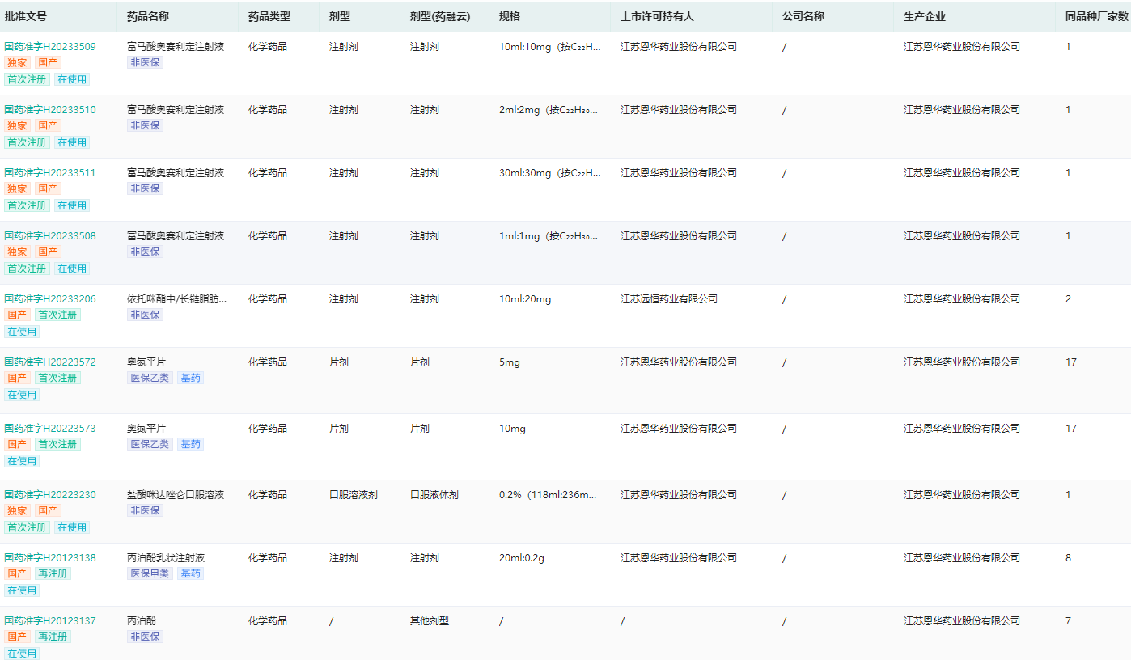The height and width of the screenshot is (660, 1131).
Task: Click specification 10ml:10mg
Action: [550, 47]
